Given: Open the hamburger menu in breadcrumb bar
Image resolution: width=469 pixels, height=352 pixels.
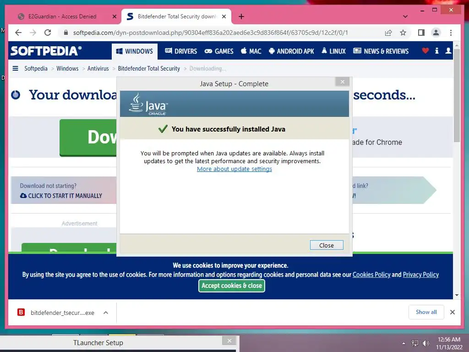Looking at the screenshot, I should [x=15, y=69].
